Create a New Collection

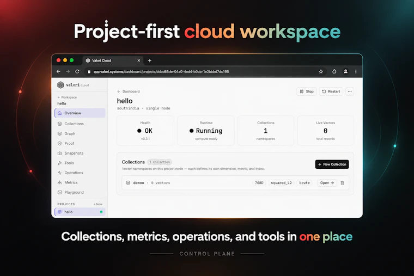(332, 164)
